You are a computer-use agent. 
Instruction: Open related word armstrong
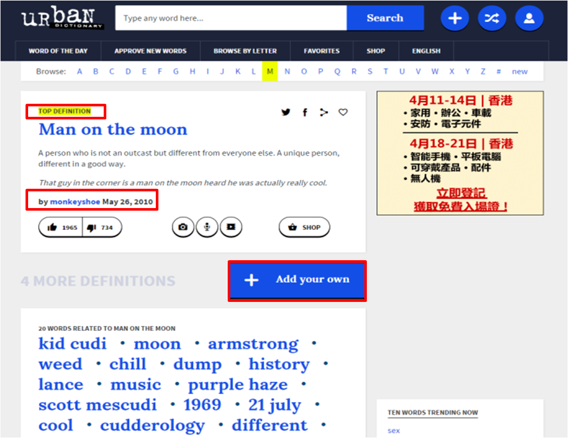[253, 345]
